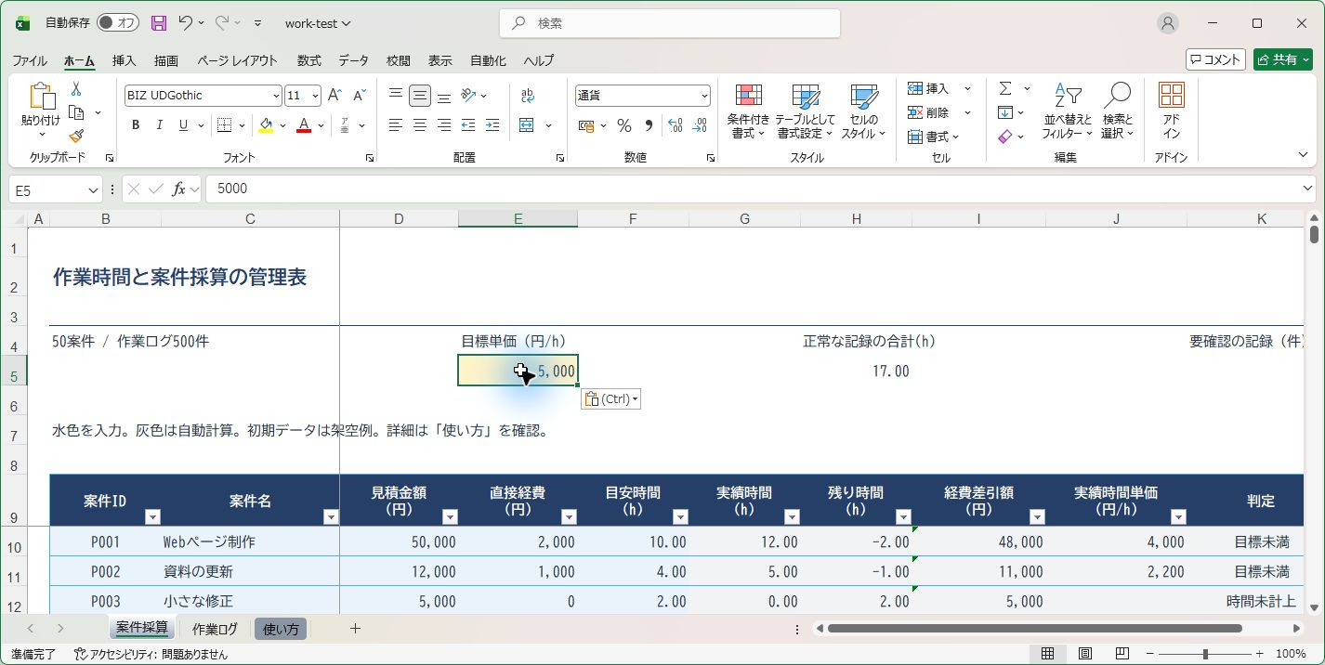
Task: Open Cell Styles (セルのスタイル)
Action: coord(864,111)
